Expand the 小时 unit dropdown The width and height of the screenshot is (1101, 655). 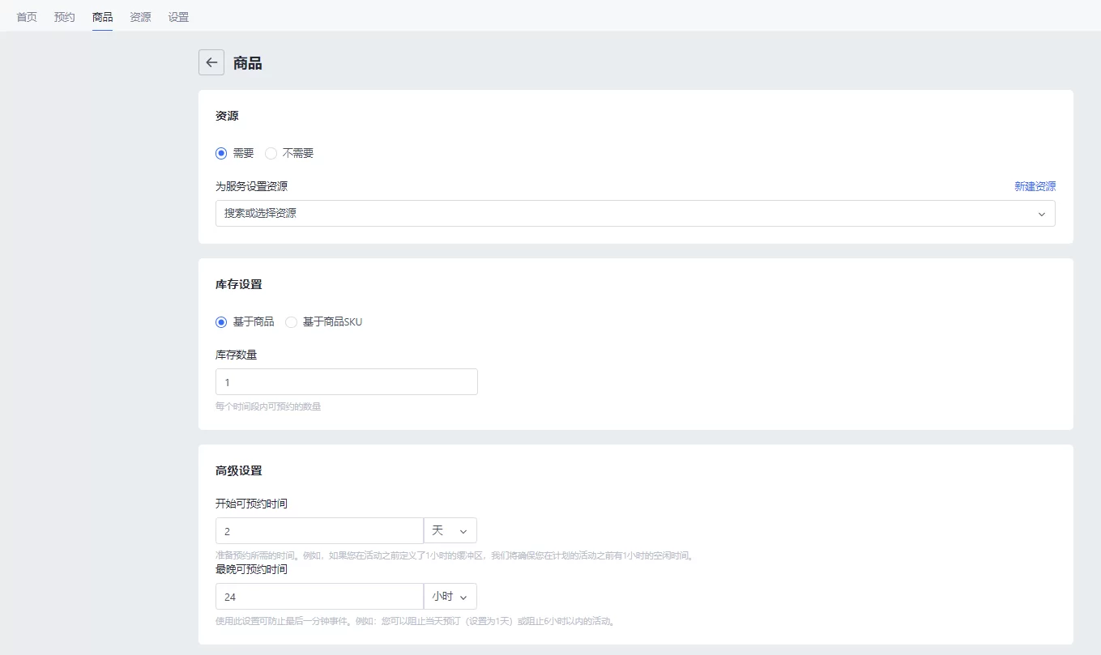(x=450, y=596)
